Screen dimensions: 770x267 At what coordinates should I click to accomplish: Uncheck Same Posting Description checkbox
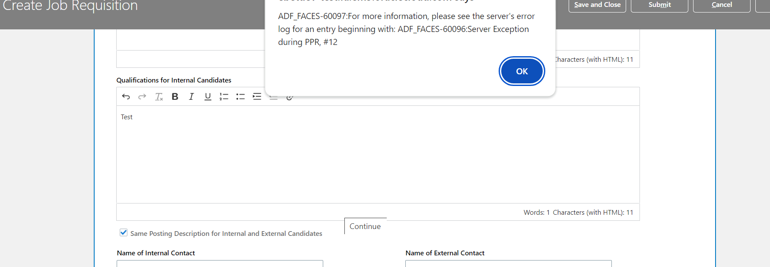pyautogui.click(x=124, y=232)
